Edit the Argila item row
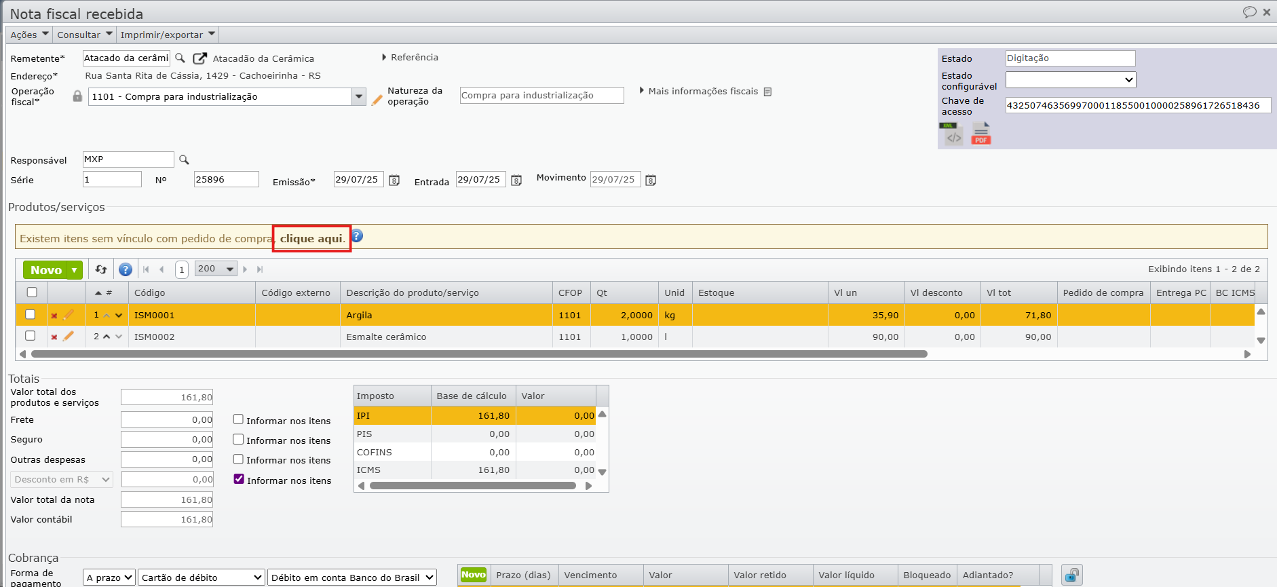 pos(69,315)
